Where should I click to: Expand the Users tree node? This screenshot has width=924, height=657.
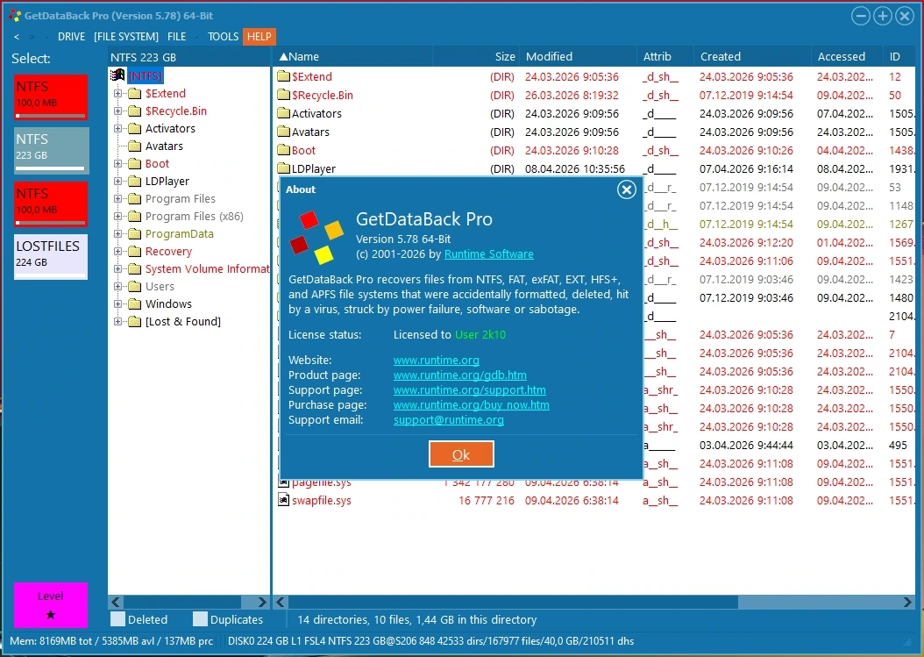click(x=117, y=287)
